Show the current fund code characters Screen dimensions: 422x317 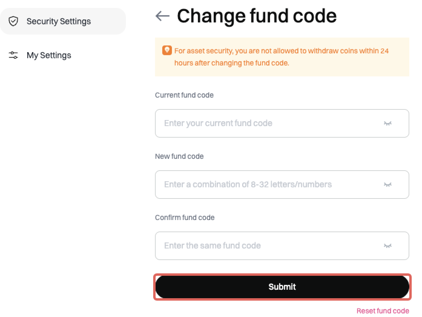387,123
